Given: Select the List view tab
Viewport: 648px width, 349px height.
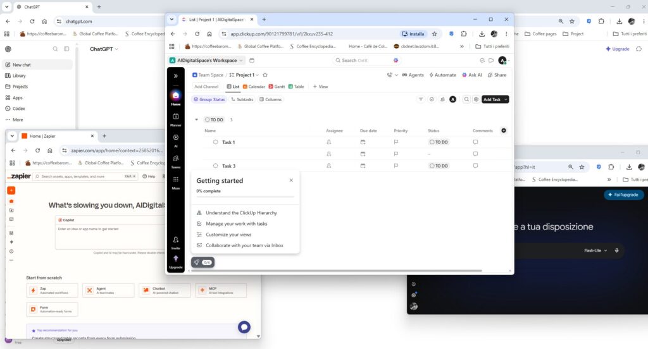Looking at the screenshot, I should tap(233, 87).
